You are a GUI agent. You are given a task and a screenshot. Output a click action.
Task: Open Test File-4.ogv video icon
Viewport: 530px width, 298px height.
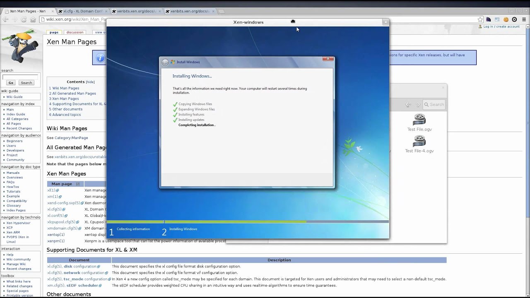[419, 141]
